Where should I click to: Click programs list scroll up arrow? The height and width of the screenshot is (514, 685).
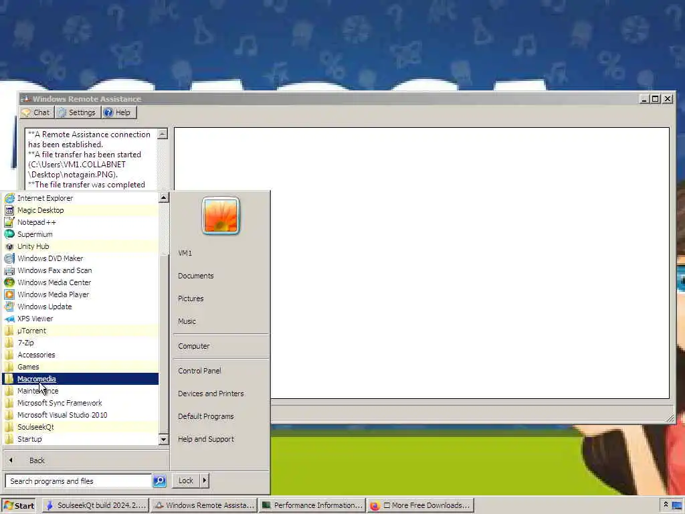163,197
